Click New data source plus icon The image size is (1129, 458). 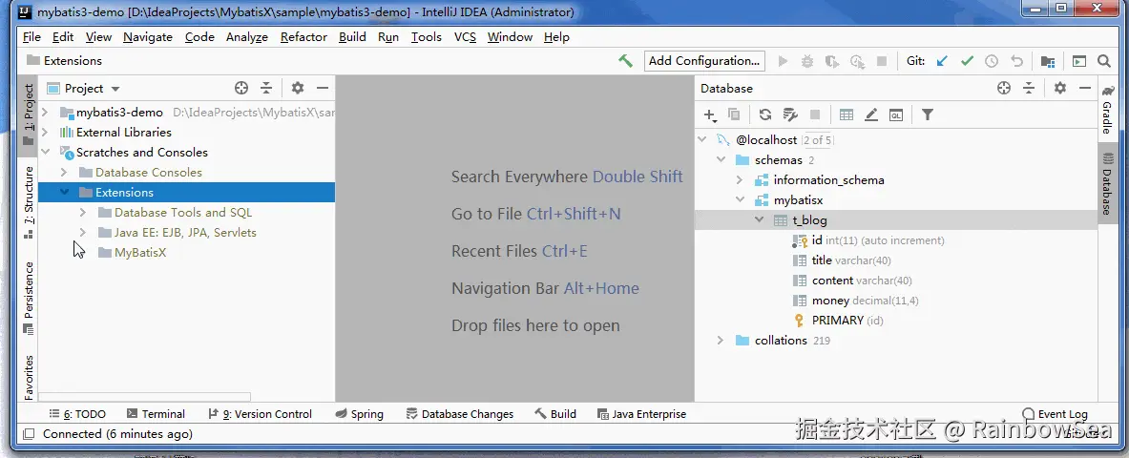[x=709, y=114]
